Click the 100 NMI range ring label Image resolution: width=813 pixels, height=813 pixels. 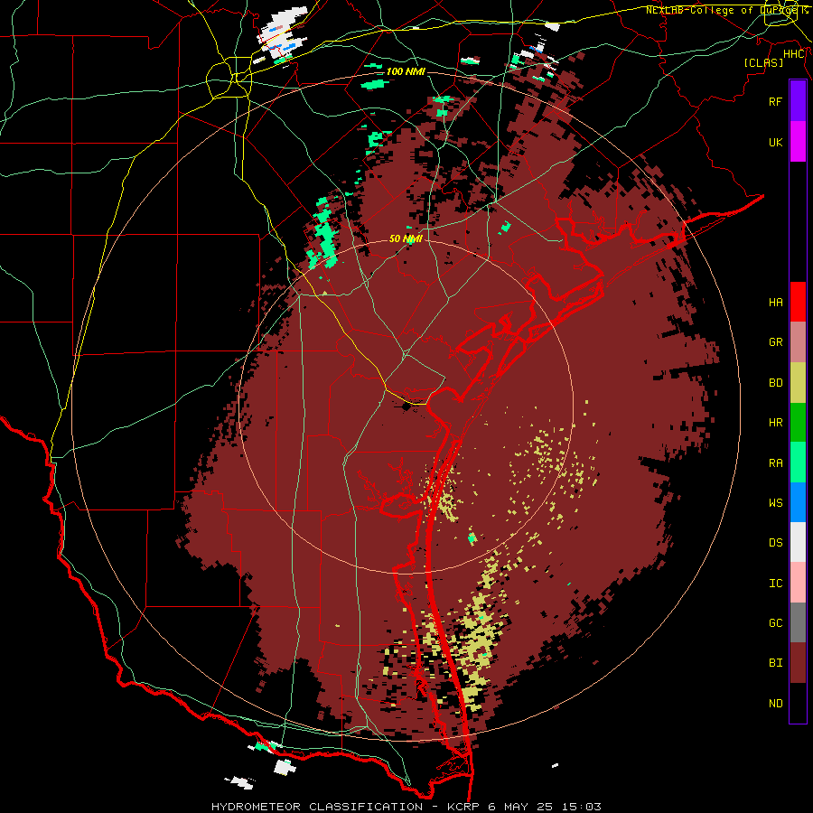click(x=406, y=71)
